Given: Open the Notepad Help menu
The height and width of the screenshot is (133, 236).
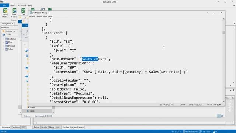Looking at the screenshot, I should [x=50, y=16].
